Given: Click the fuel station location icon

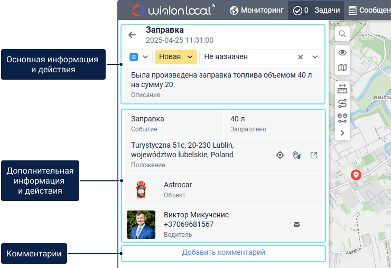Looking at the screenshot, I should [297, 155].
